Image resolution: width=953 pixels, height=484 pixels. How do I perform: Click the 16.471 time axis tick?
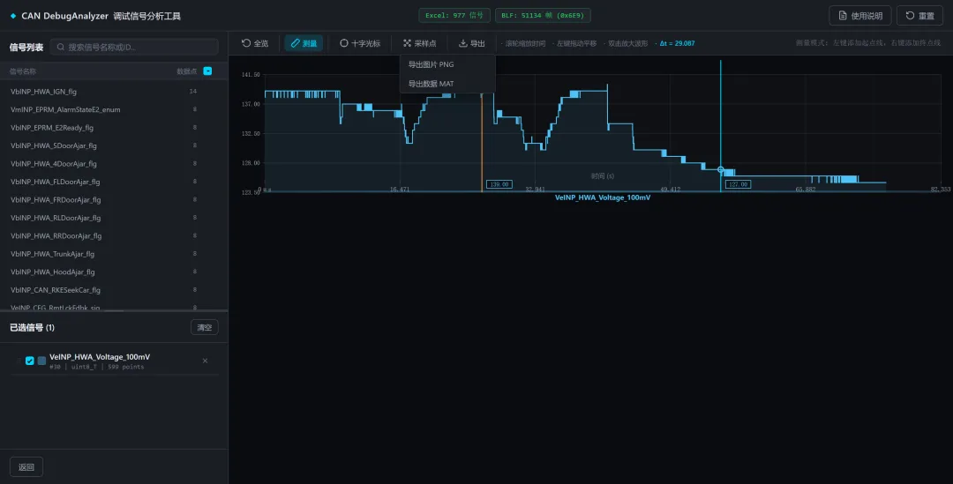pos(400,190)
